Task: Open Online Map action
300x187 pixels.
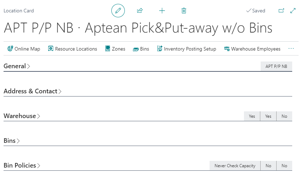Action: coord(24,49)
